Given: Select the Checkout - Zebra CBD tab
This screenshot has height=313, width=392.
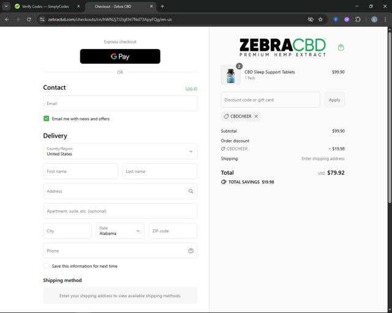Looking at the screenshot, I should point(113,7).
